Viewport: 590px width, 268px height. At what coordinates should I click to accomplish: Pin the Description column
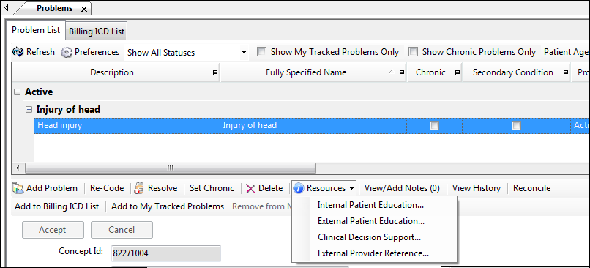pos(214,72)
